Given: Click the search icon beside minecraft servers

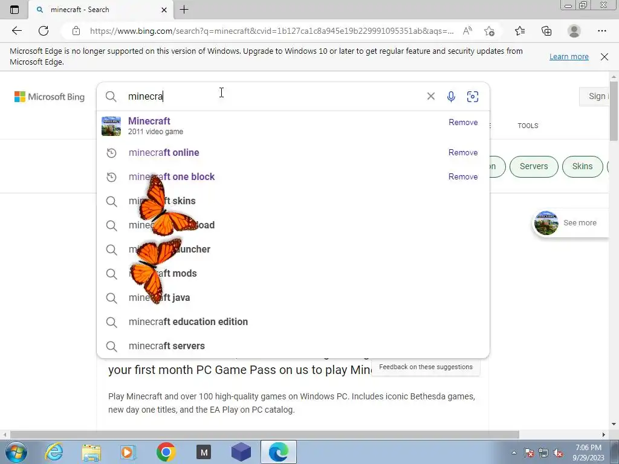Looking at the screenshot, I should 111,346.
